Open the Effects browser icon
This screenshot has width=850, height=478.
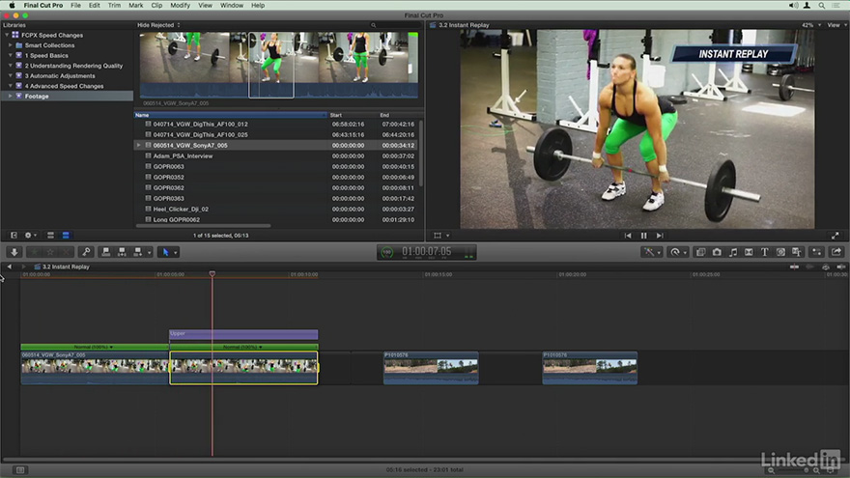(700, 252)
